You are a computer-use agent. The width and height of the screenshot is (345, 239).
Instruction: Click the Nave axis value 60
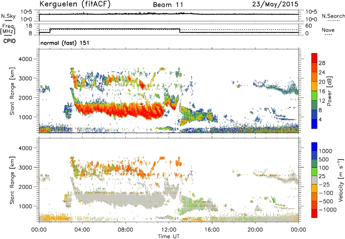tap(308, 26)
